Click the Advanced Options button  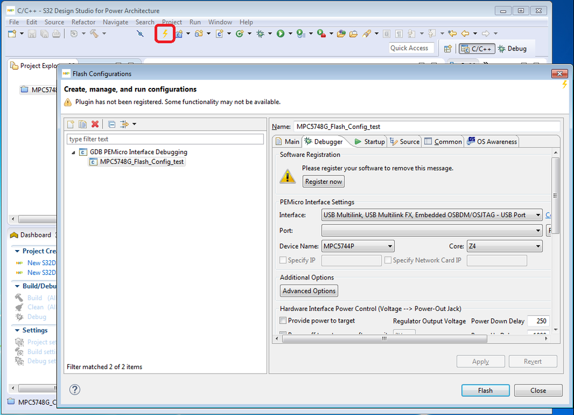pyautogui.click(x=309, y=291)
